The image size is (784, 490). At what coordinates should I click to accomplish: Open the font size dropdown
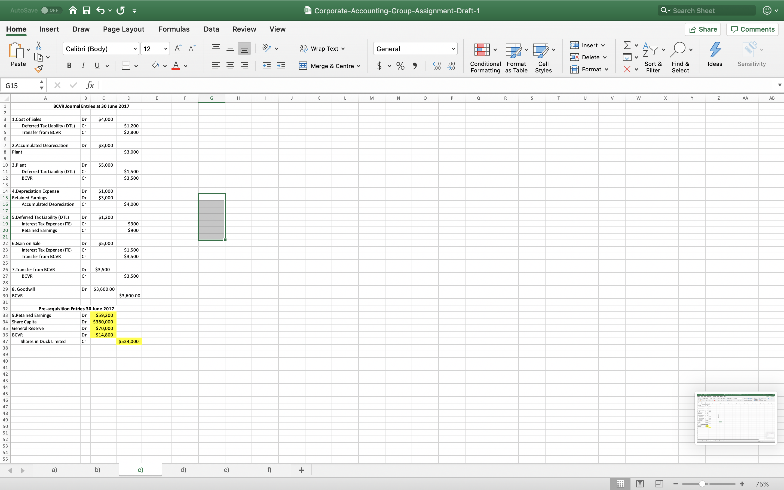(166, 49)
